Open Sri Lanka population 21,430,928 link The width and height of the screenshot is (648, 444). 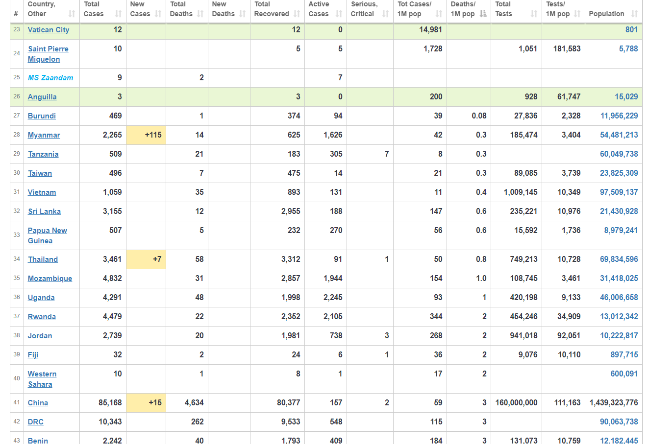(x=619, y=211)
